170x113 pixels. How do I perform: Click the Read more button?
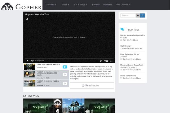[x=92, y=85]
